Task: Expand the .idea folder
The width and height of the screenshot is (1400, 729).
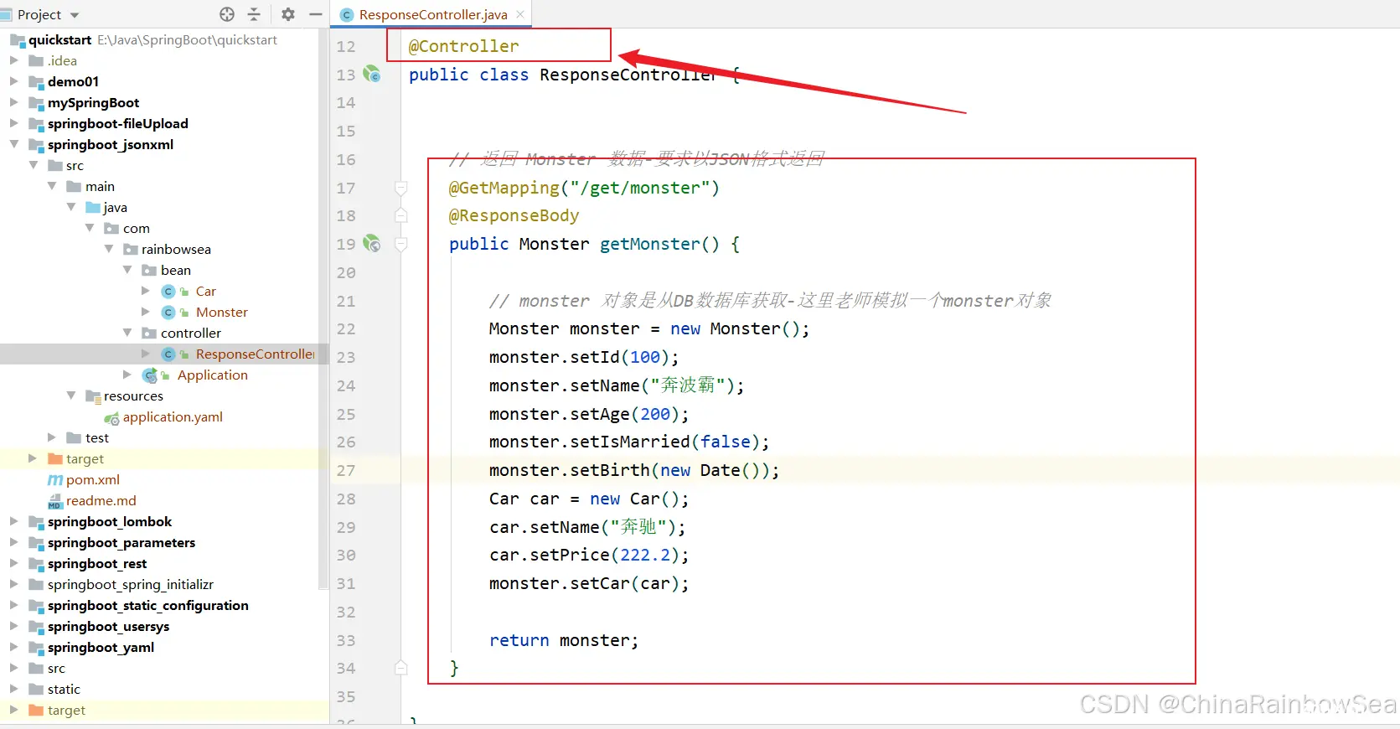Action: (14, 60)
